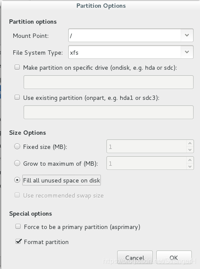Increase Grow to maximum value with up arrow
The width and height of the screenshot is (200, 269).
pos(190,160)
